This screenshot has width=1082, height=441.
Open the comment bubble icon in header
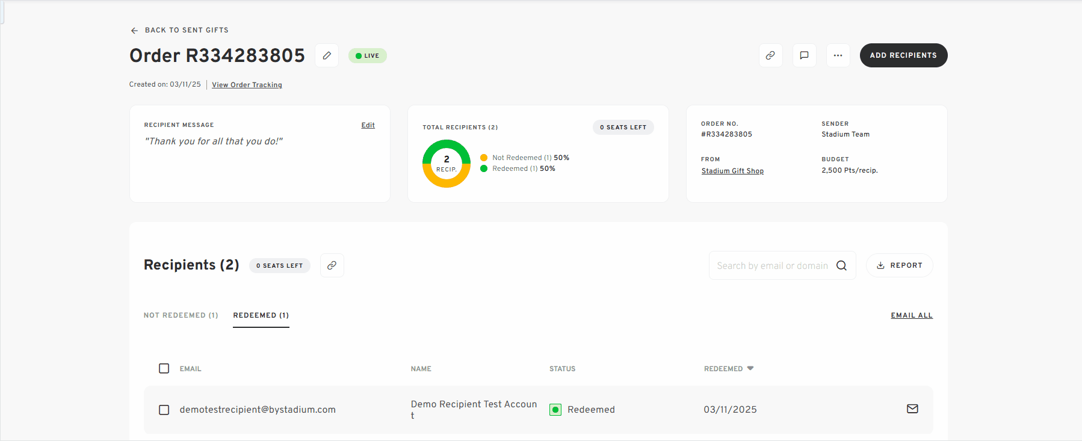tap(804, 55)
